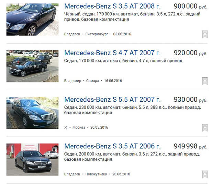View photo of Mercedes by the red building
This screenshot has height=184, width=213.
pyautogui.click(x=33, y=160)
